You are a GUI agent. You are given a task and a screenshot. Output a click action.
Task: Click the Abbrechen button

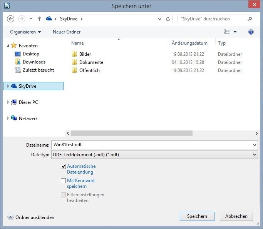point(236,216)
